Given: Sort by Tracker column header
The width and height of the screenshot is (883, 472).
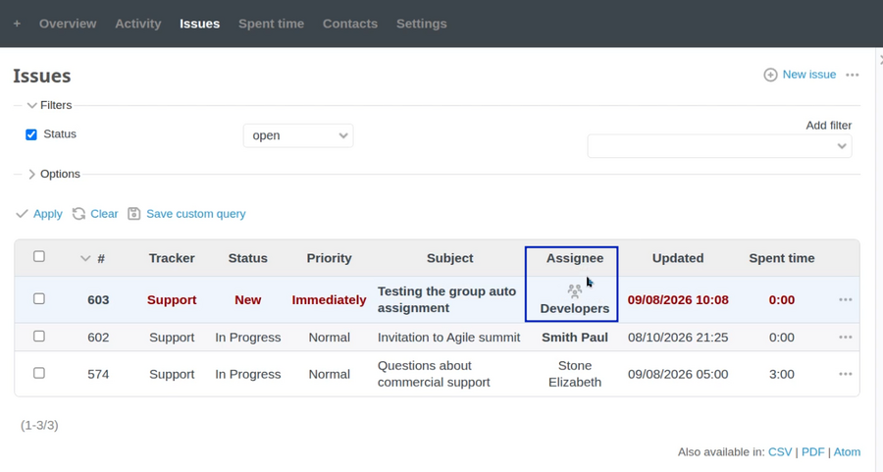Looking at the screenshot, I should point(172,258).
